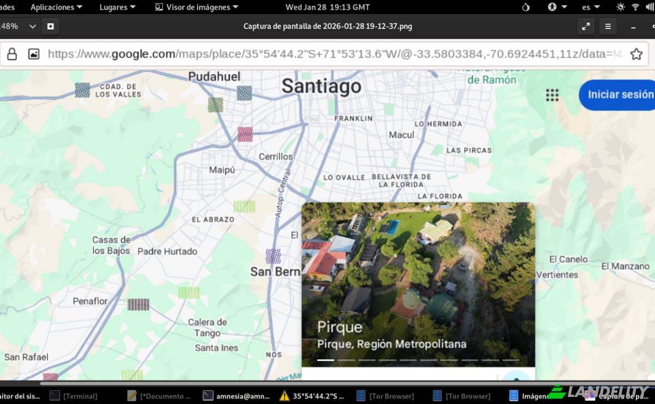Switch to the Terminal taskbar window
This screenshot has width=655, height=404.
[x=74, y=396]
